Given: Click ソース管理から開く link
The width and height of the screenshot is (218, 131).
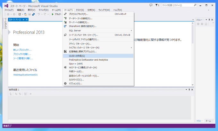Looking at the screenshot, I should 23,58.
